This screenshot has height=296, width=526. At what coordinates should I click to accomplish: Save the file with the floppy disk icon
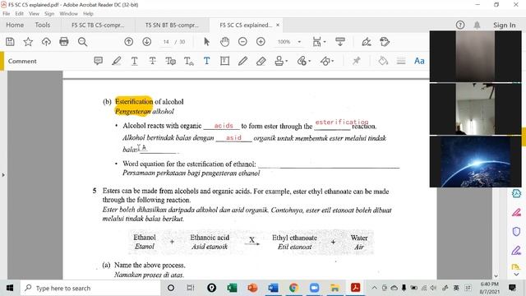(x=10, y=42)
